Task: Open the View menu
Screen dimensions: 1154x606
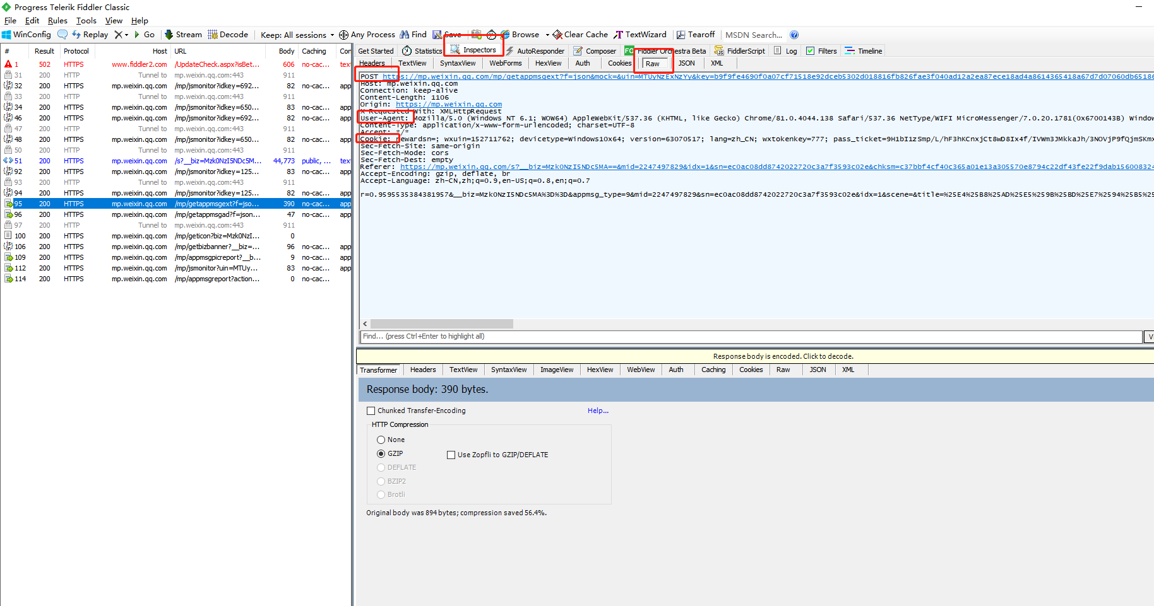Action: [x=114, y=21]
